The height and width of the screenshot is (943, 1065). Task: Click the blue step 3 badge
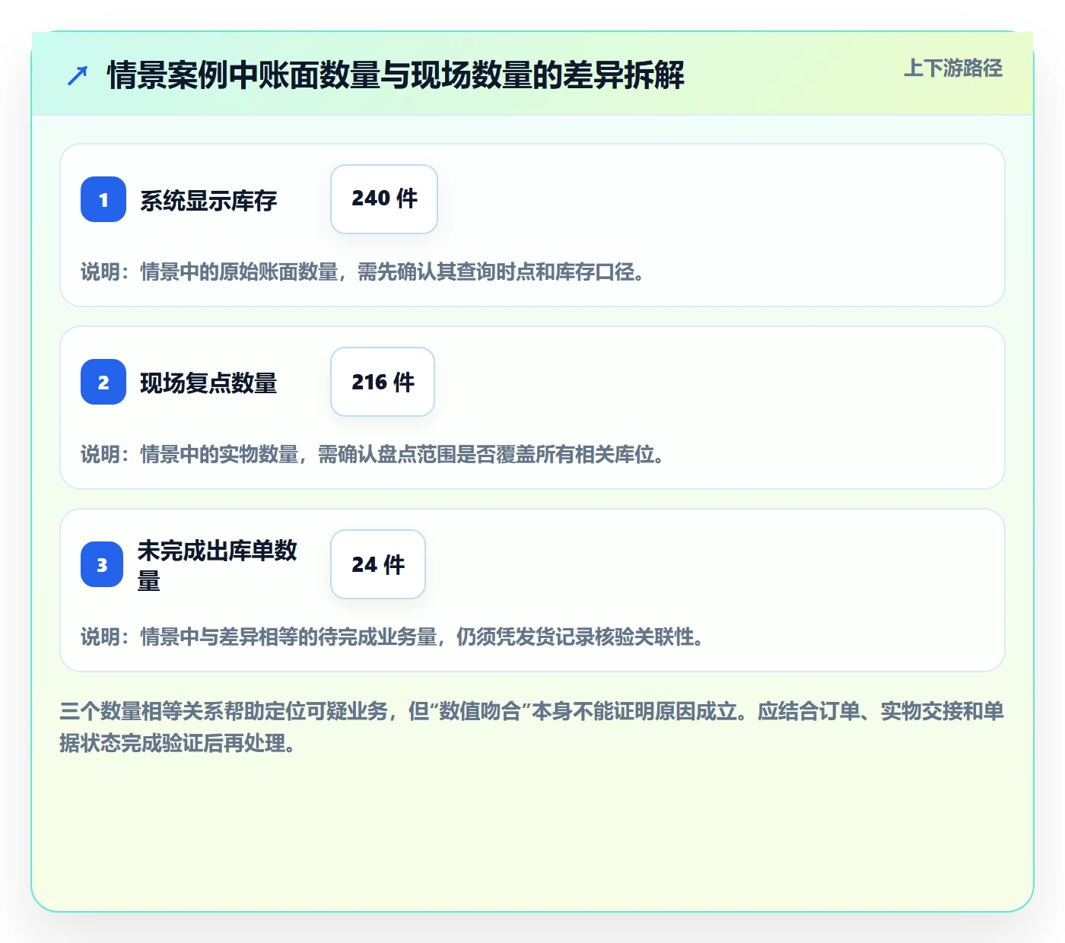[x=102, y=564]
